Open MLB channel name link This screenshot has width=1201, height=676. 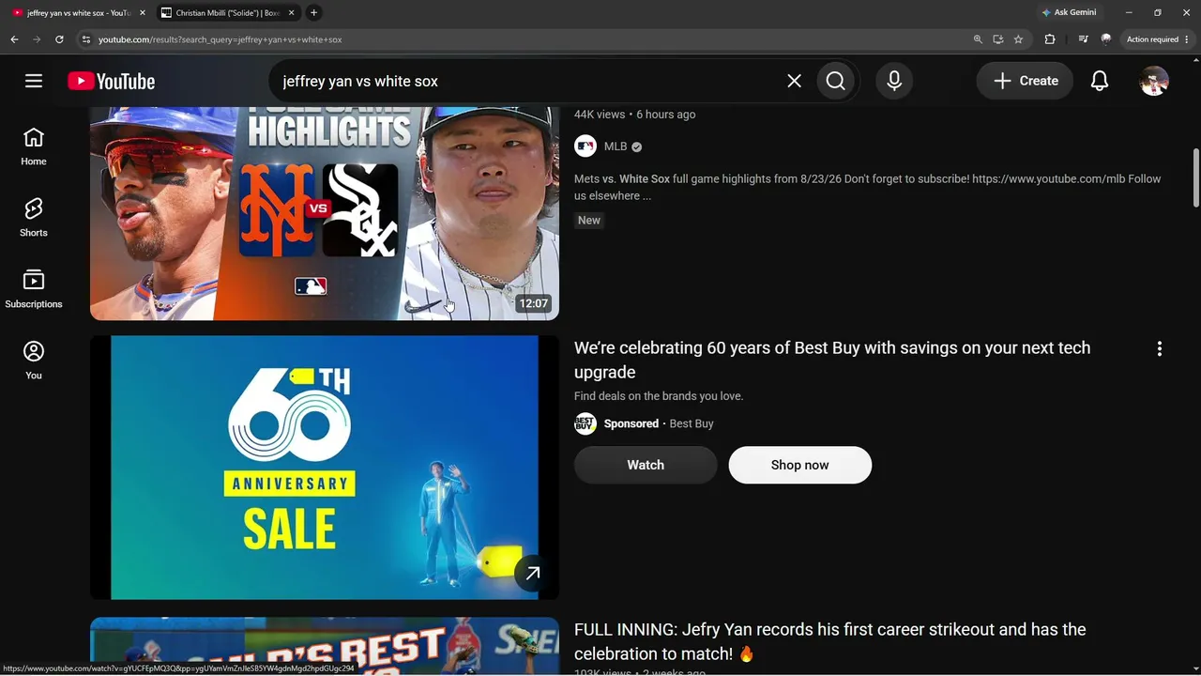(616, 146)
